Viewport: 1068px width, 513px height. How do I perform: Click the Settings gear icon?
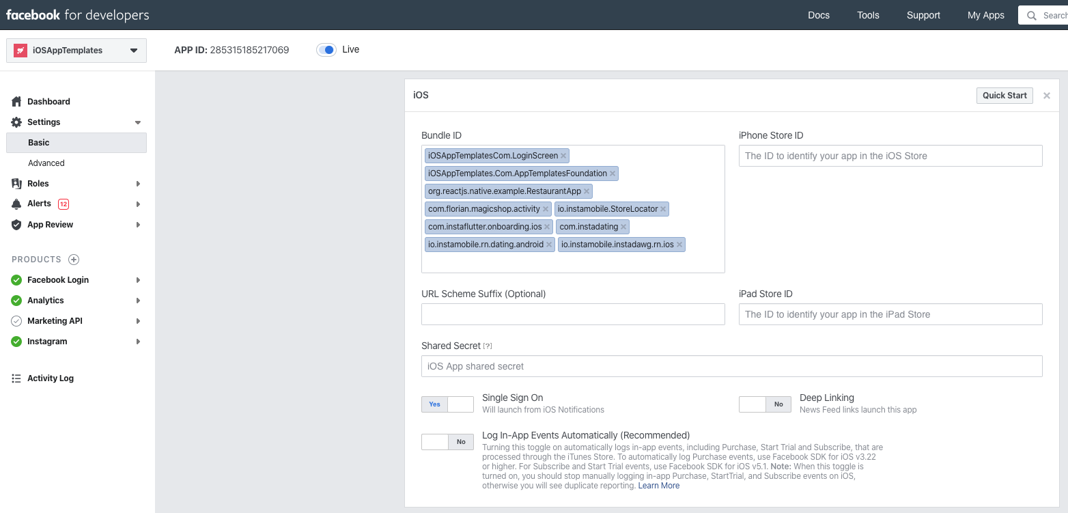tap(16, 122)
